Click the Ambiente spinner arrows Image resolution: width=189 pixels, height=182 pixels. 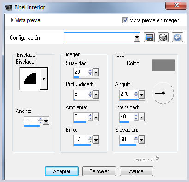click(x=90, y=117)
